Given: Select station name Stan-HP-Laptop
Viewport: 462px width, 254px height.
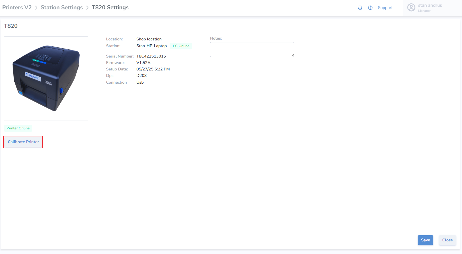Looking at the screenshot, I should pos(152,46).
